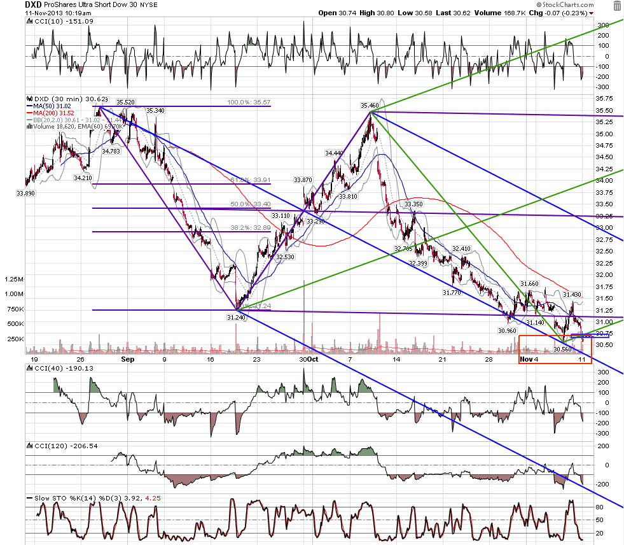Click the candlestick icon beside DXD (30 min)
The image size is (624, 545).
click(x=29, y=99)
